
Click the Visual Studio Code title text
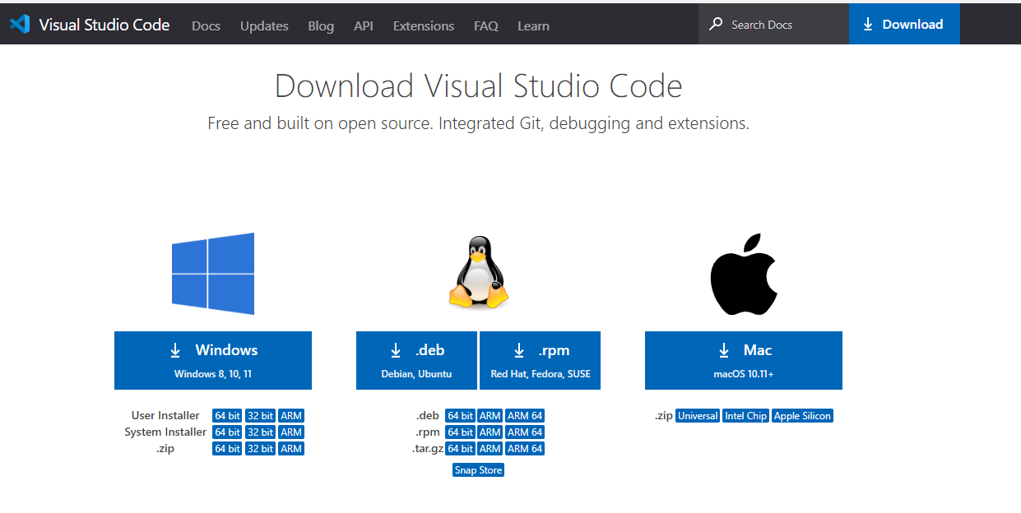click(104, 25)
